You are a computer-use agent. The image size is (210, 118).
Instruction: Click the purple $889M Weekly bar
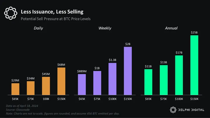coord(82,84)
